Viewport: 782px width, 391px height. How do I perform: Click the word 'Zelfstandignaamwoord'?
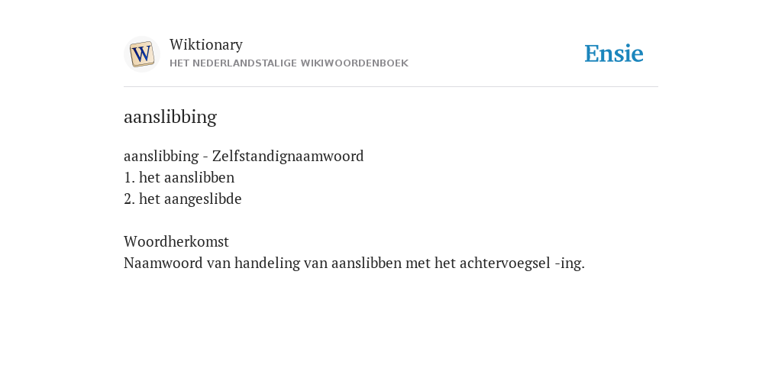coord(288,156)
